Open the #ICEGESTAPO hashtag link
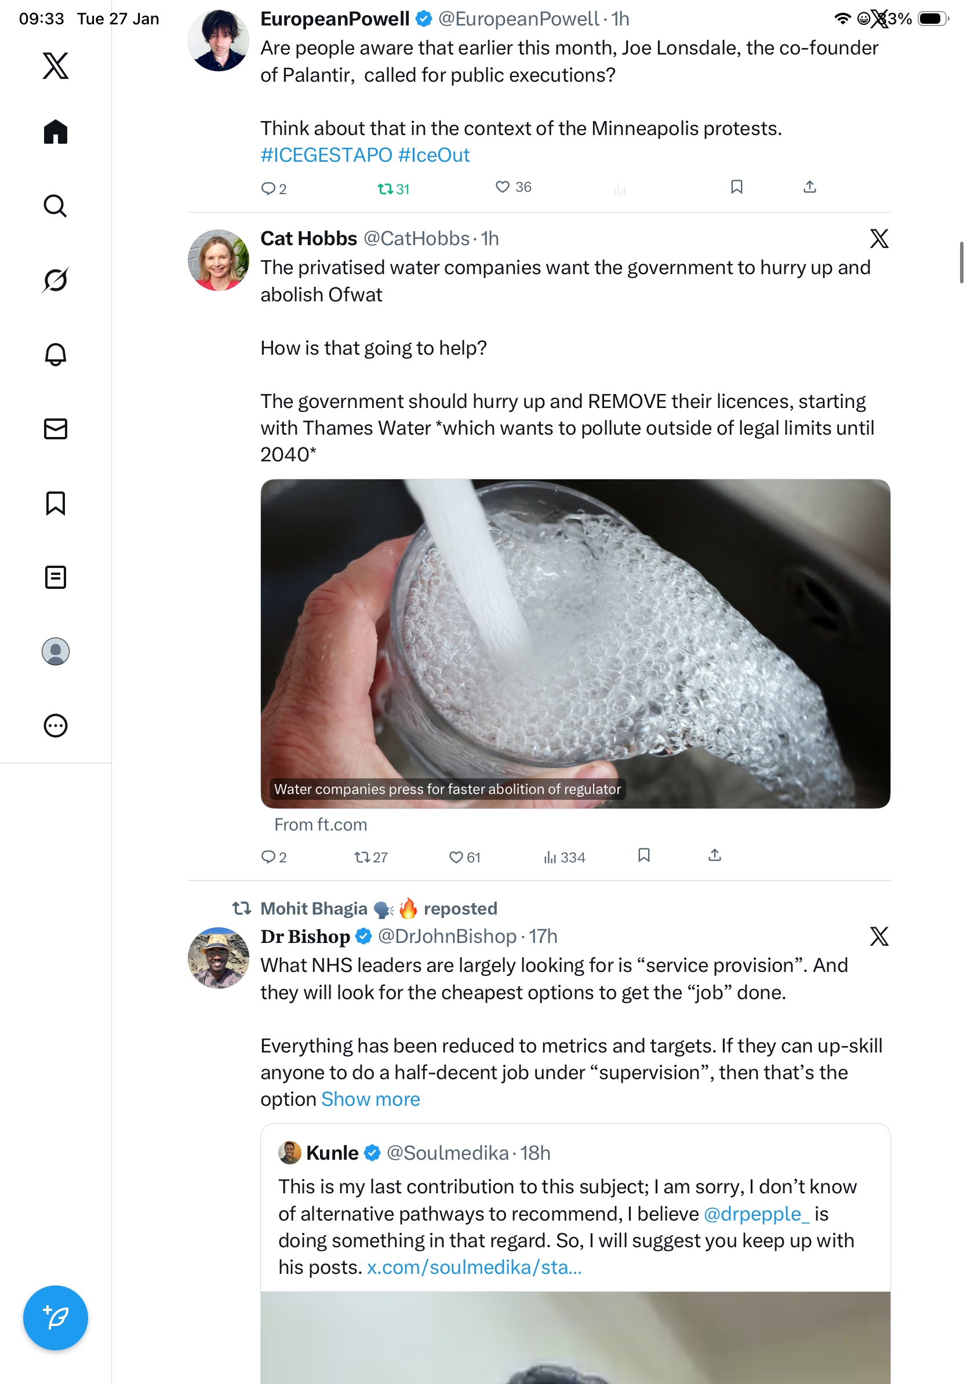 click(326, 155)
